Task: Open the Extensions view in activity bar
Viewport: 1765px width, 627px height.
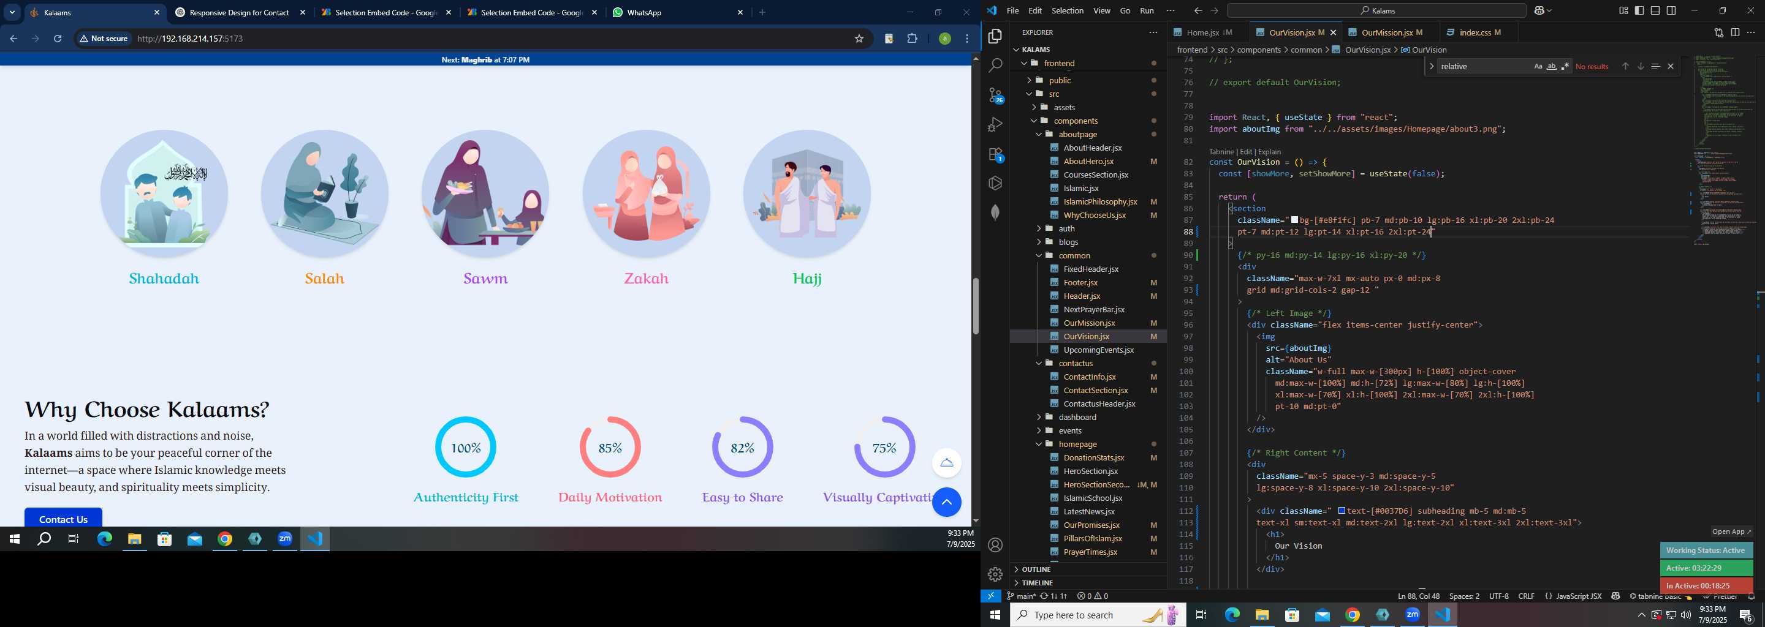Action: (995, 154)
